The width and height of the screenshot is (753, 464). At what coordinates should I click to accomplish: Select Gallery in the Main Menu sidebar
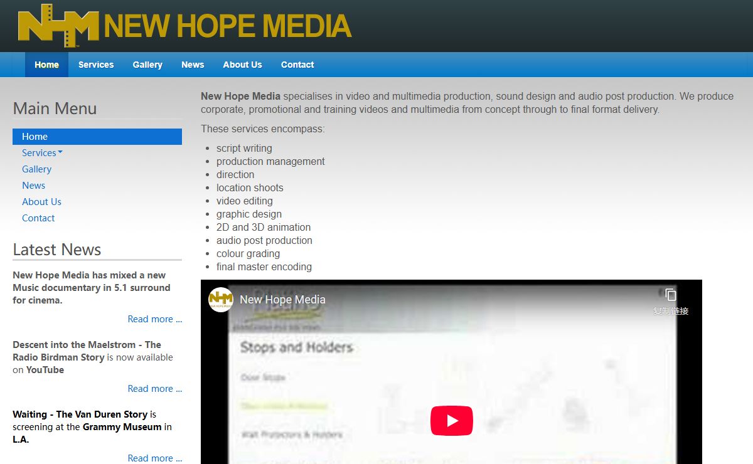36,169
